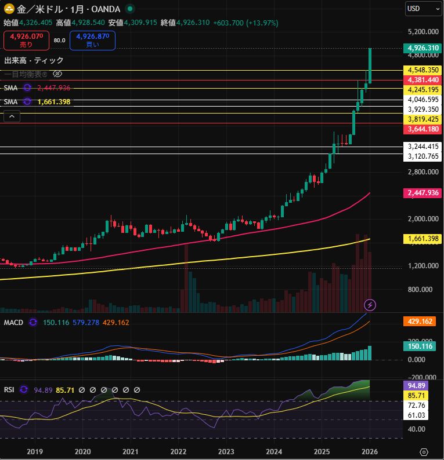Click the RSI loading spinner icon
The width and height of the screenshot is (444, 460).
tap(24, 389)
